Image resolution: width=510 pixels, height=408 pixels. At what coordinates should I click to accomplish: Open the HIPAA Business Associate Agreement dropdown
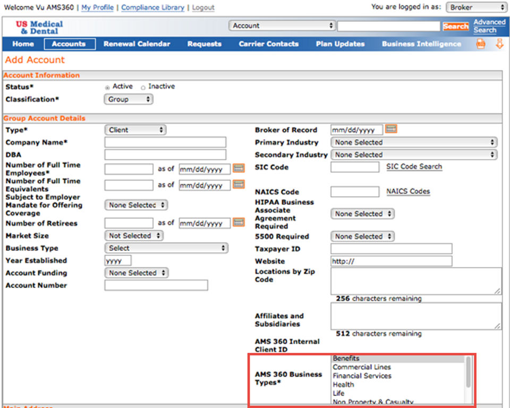(362, 214)
